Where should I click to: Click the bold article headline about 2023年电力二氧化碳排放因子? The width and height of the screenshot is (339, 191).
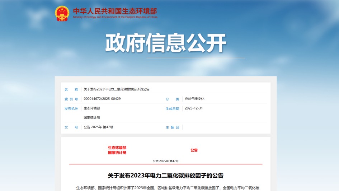(x=165, y=176)
